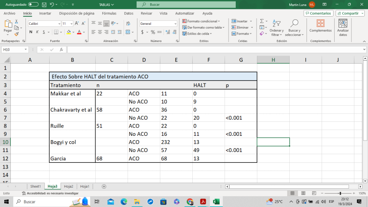
Task: Open the Calibri font name dropdown
Action: click(59, 23)
